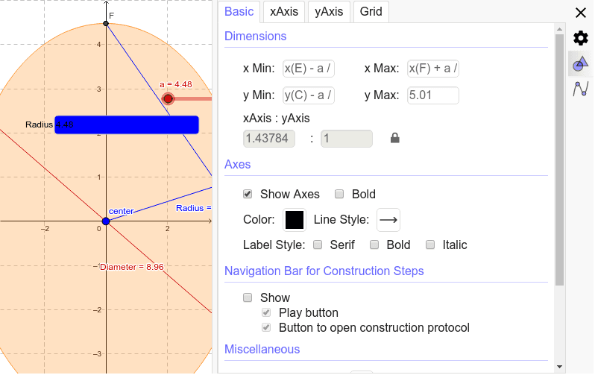Click the xAxis ratio field 1.43784
Image resolution: width=595 pixels, height=375 pixels.
(269, 139)
